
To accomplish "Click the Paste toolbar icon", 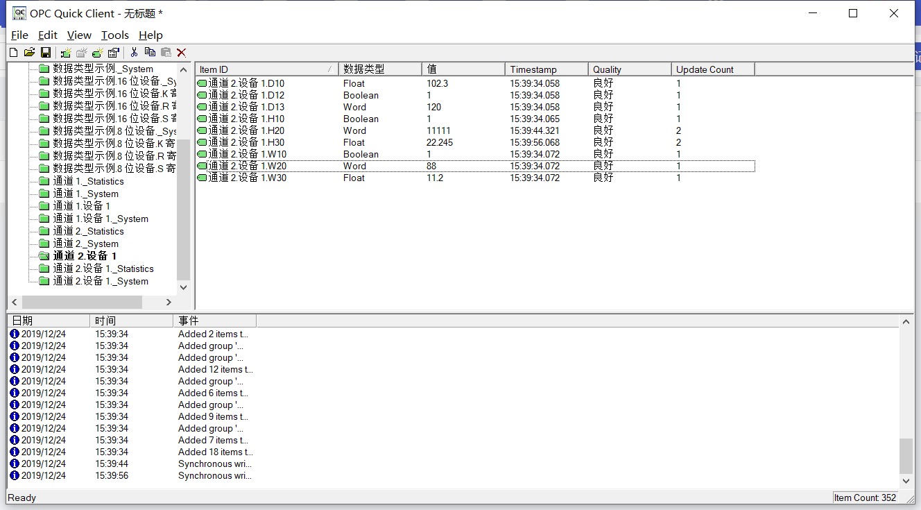I will (x=166, y=53).
